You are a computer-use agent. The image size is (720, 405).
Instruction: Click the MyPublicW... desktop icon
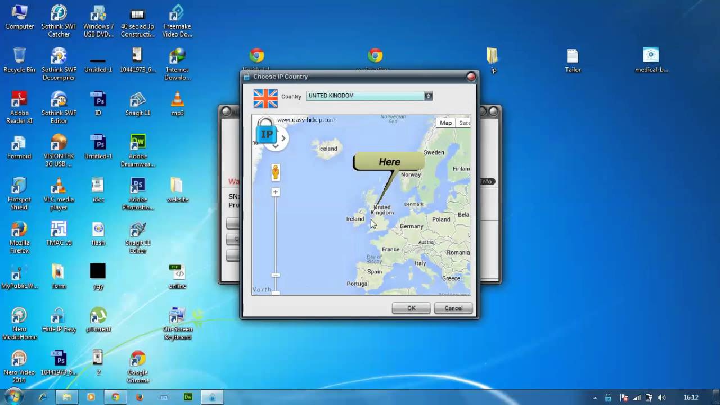pyautogui.click(x=20, y=277)
